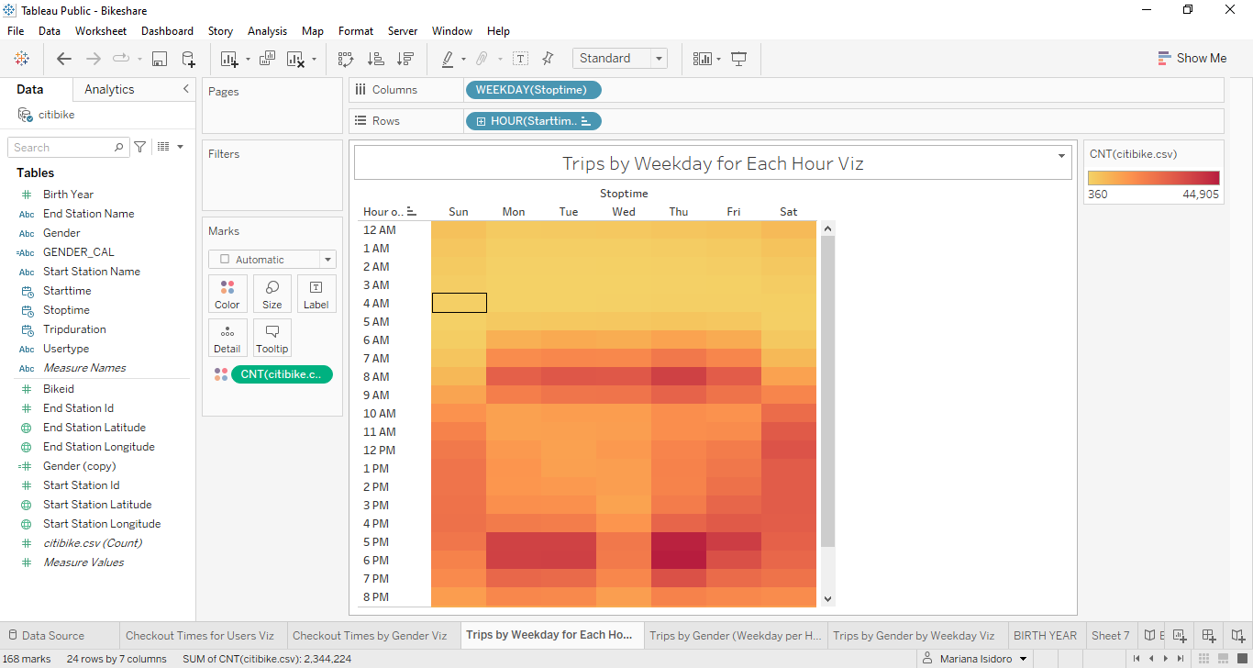
Task: Open the Presentation mode icon
Action: click(739, 59)
